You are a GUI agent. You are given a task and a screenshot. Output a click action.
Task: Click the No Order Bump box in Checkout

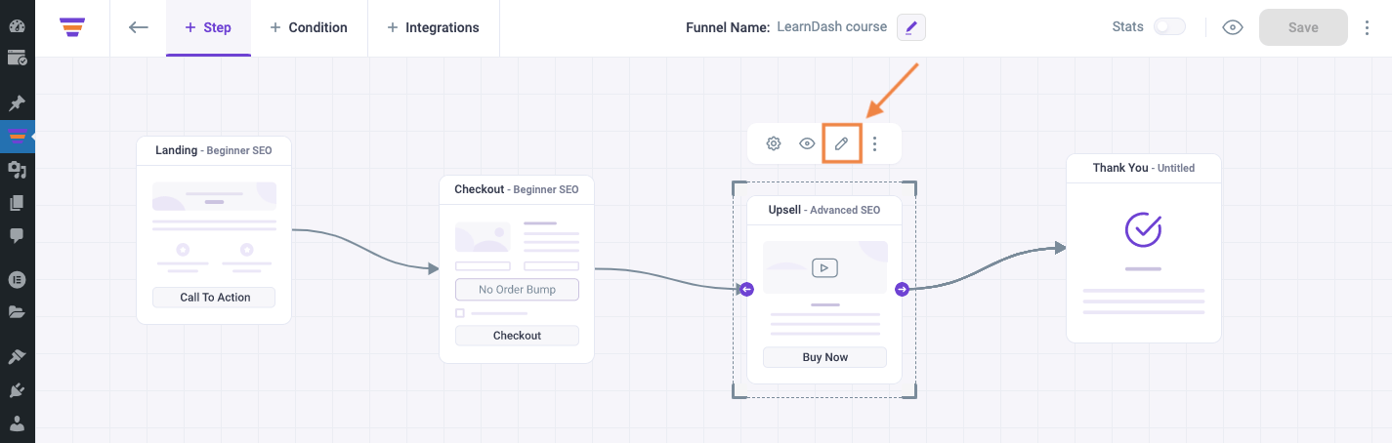click(517, 290)
